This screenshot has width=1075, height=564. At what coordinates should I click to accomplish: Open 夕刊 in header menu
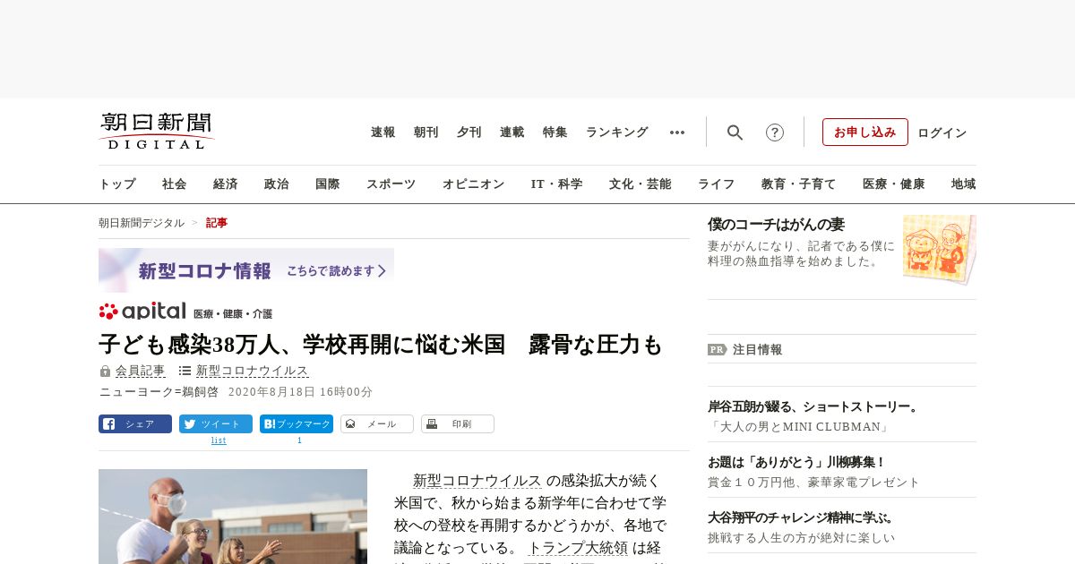[x=469, y=132]
